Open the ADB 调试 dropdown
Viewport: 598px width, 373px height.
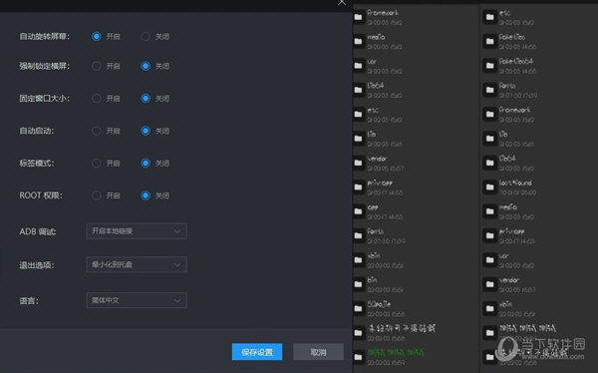pyautogui.click(x=137, y=231)
